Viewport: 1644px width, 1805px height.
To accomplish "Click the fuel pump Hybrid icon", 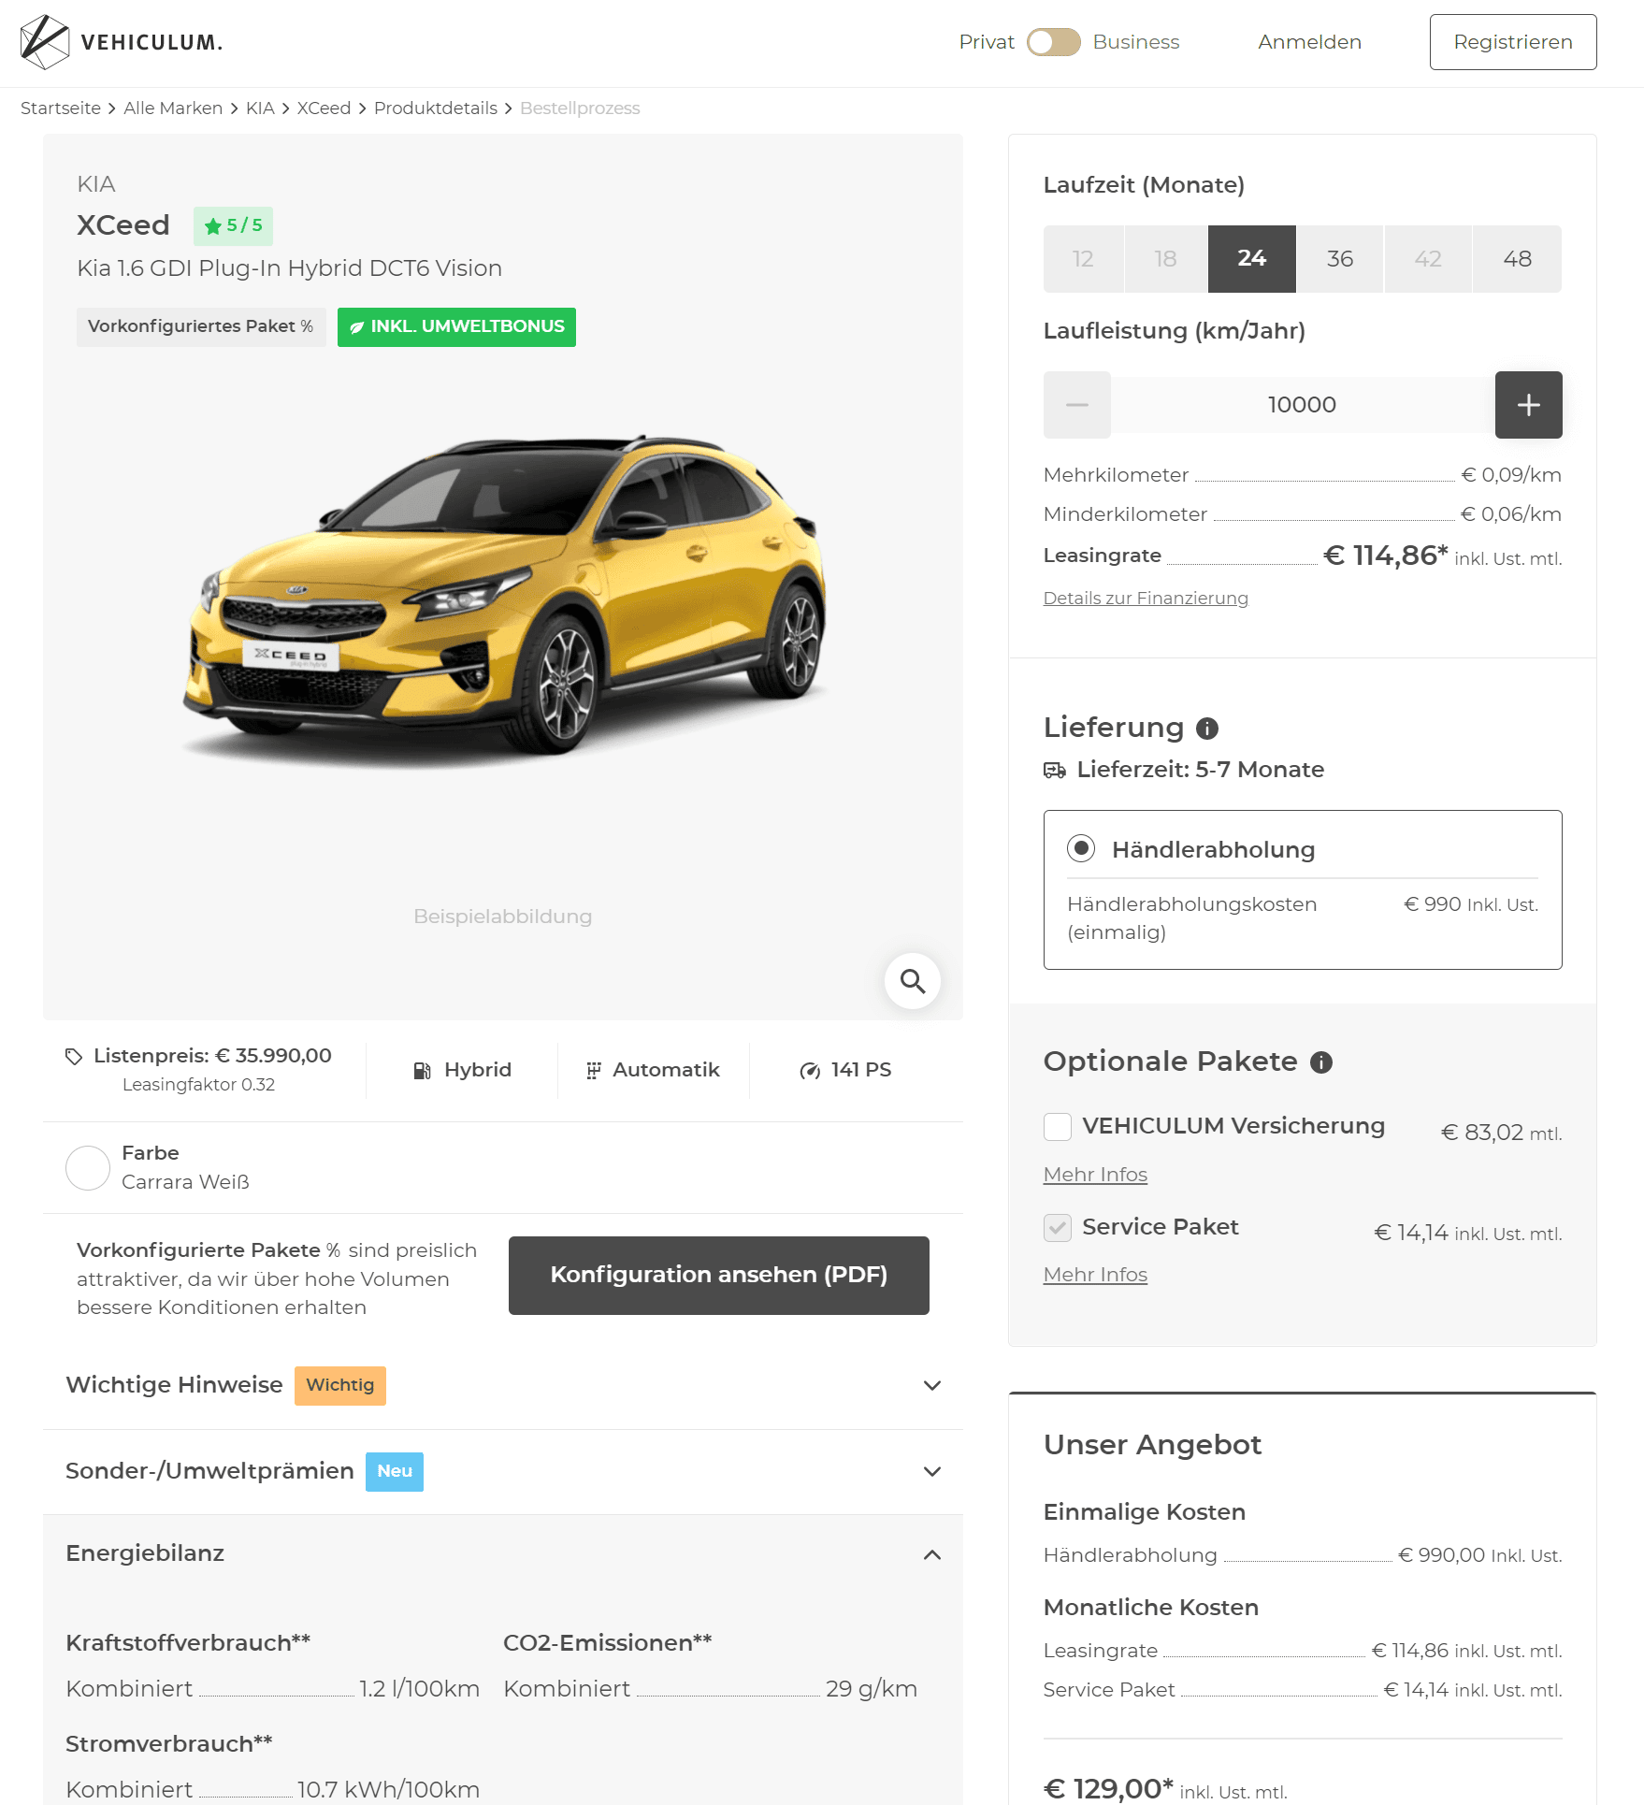I will pyautogui.click(x=423, y=1071).
